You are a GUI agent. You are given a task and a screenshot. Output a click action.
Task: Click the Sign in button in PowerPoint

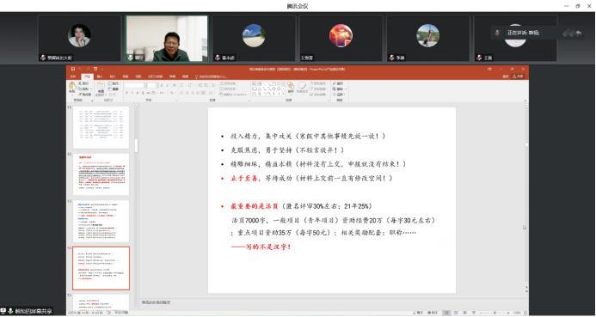pyautogui.click(x=506, y=76)
